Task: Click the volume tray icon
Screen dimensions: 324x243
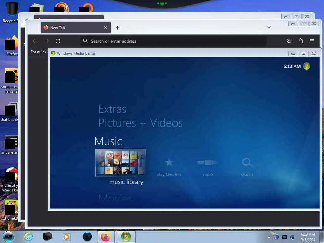Action: click(x=292, y=237)
